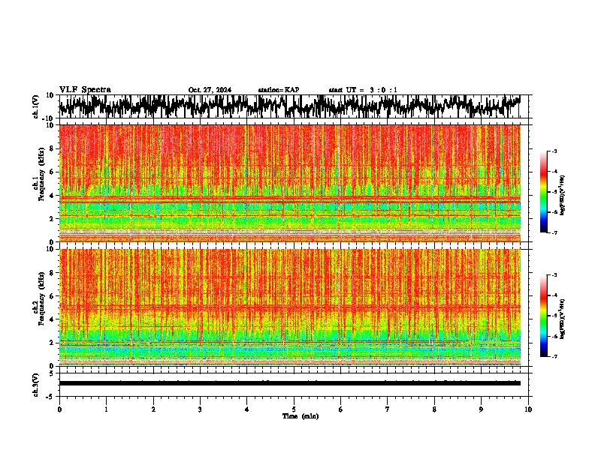This screenshot has width=595, height=459.
Task: Click time axis tick label "7"
Action: (388, 409)
